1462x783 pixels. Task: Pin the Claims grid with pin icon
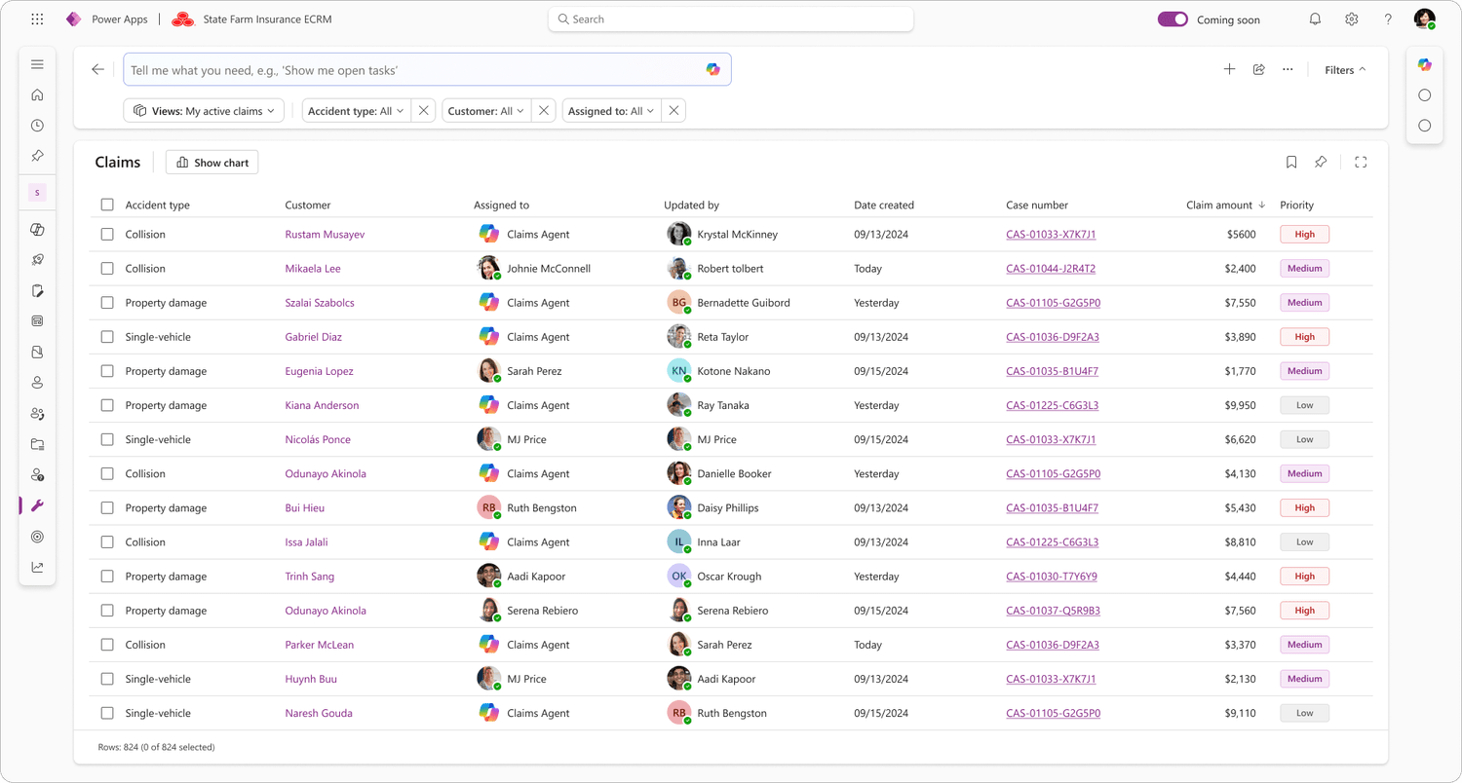[1321, 163]
